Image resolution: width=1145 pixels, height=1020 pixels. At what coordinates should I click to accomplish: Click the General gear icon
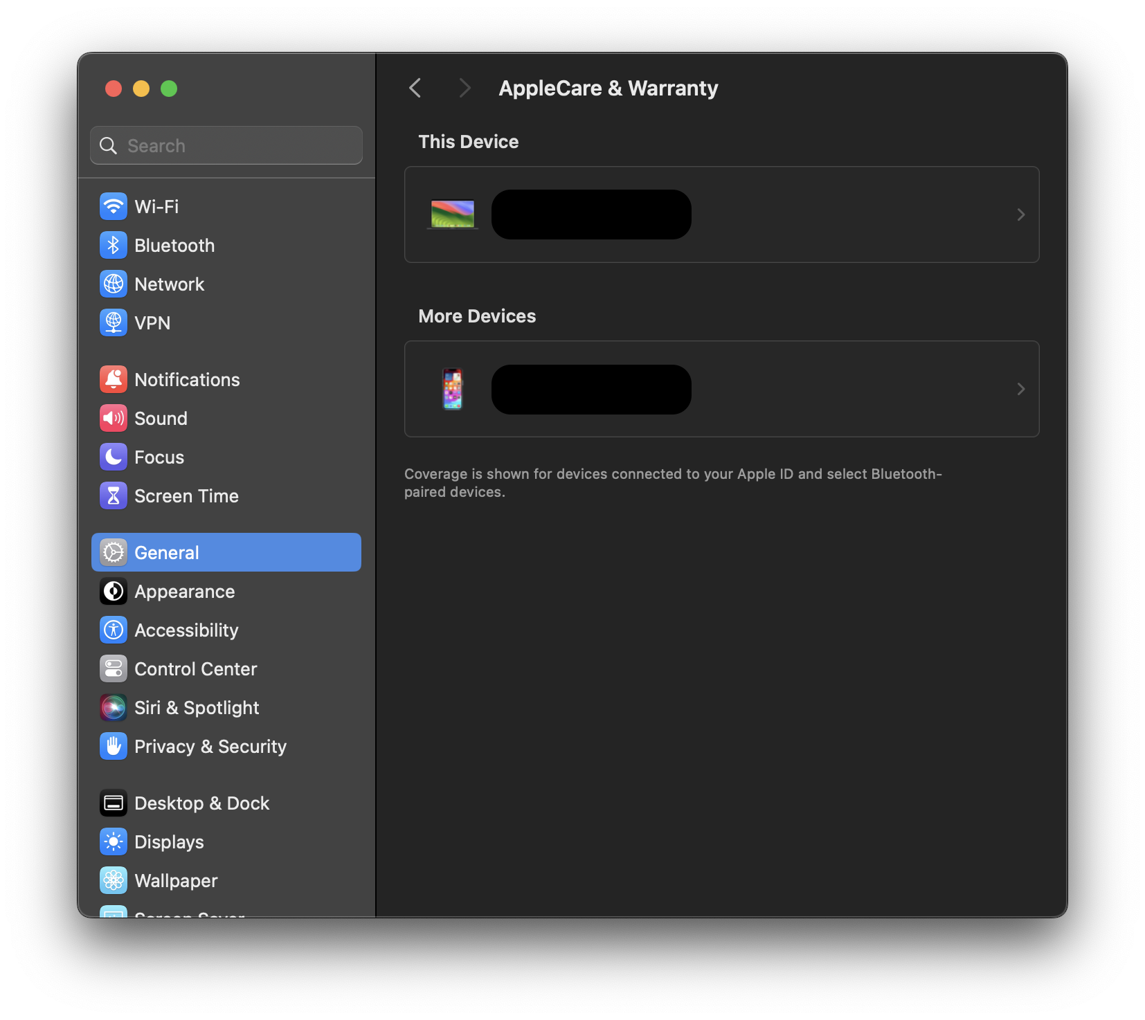click(114, 552)
